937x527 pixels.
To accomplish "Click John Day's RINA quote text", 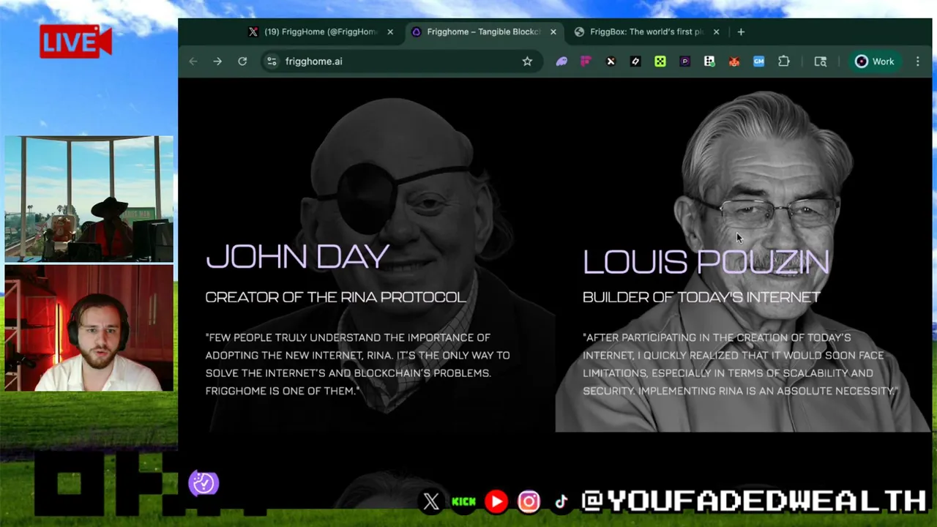I will pyautogui.click(x=357, y=365).
